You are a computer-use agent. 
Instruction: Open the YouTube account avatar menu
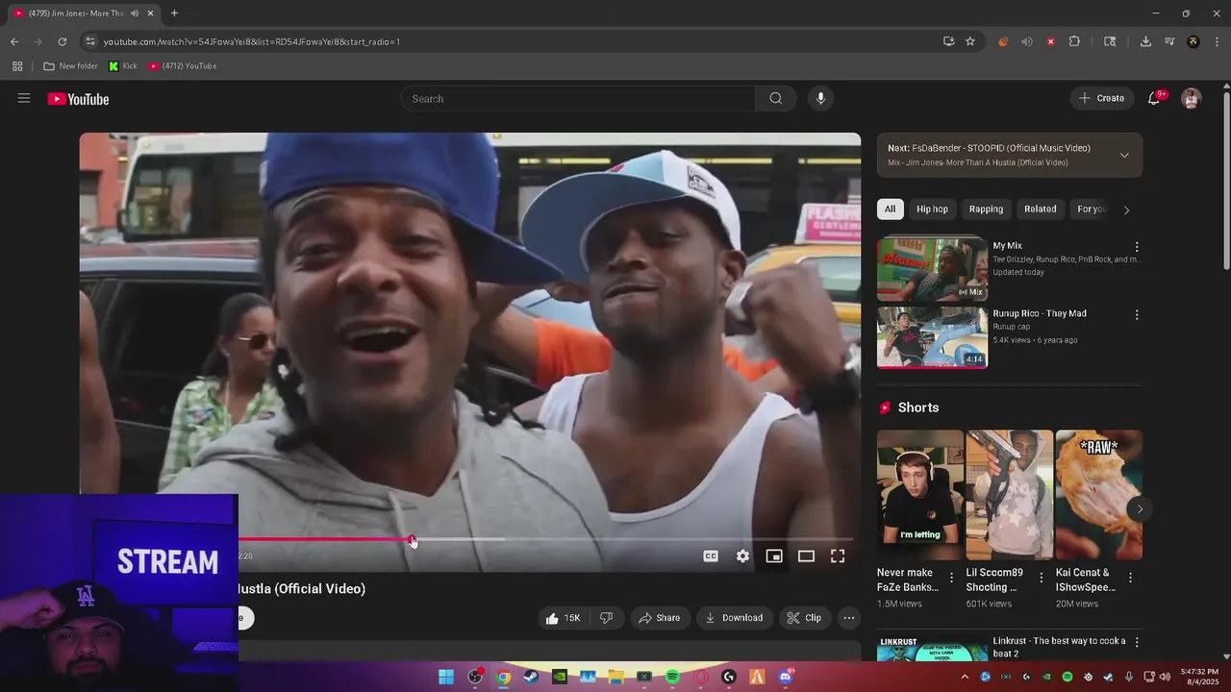coord(1192,98)
